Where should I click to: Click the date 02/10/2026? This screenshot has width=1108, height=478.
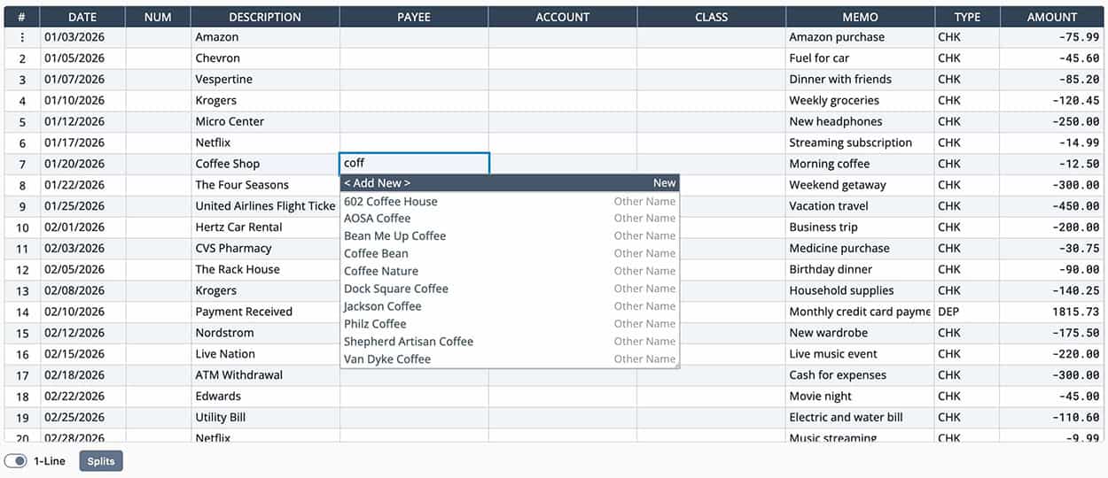click(82, 312)
